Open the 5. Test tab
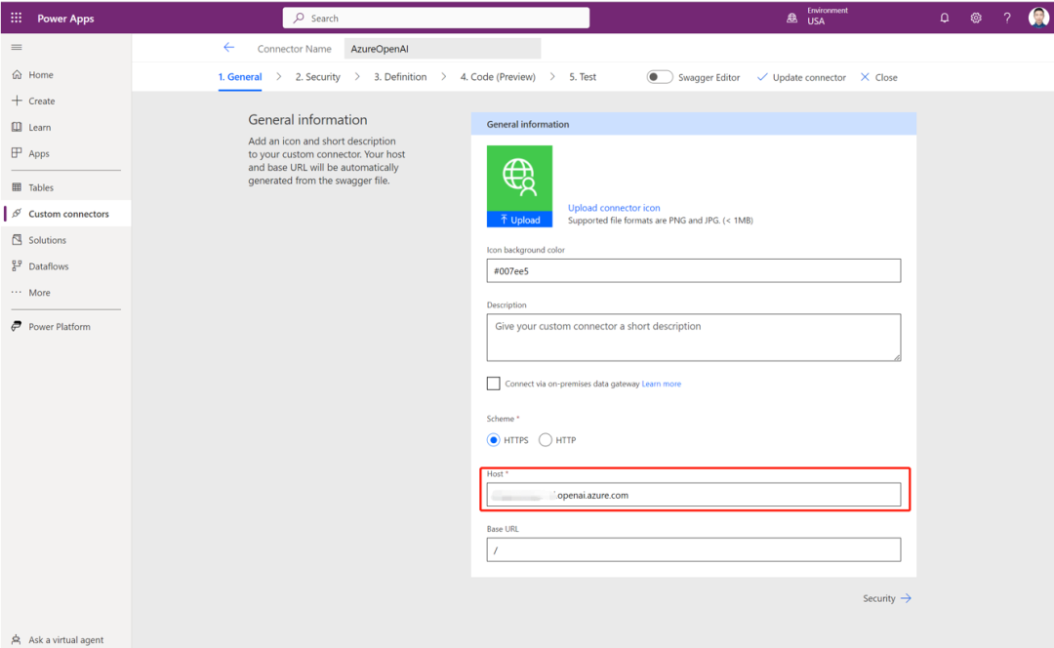Viewport: 1054px width, 648px height. [x=583, y=77]
